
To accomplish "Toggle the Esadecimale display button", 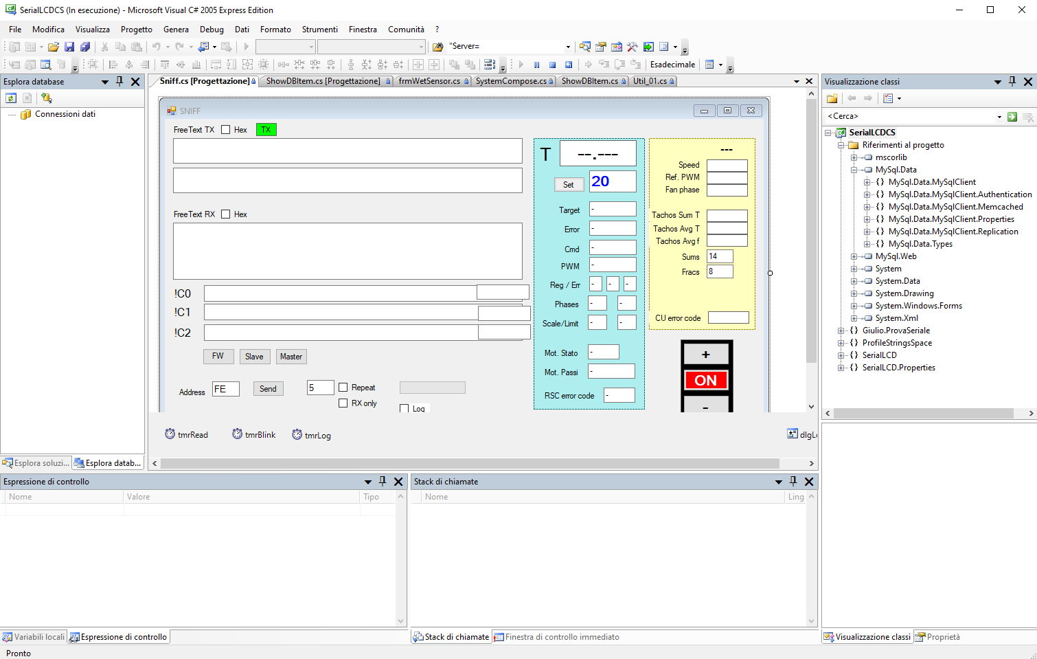I will [x=673, y=65].
